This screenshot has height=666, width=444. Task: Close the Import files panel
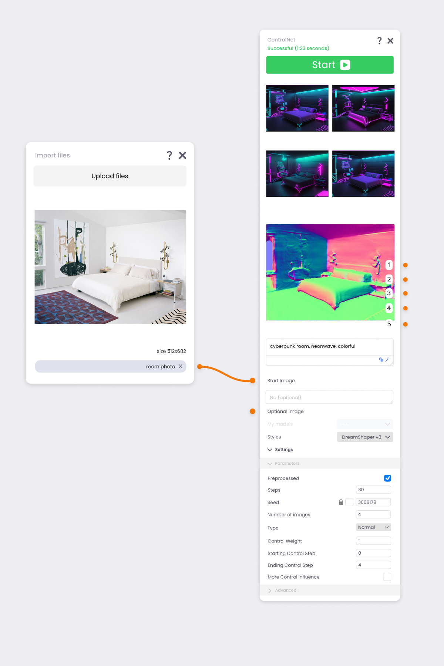[182, 155]
